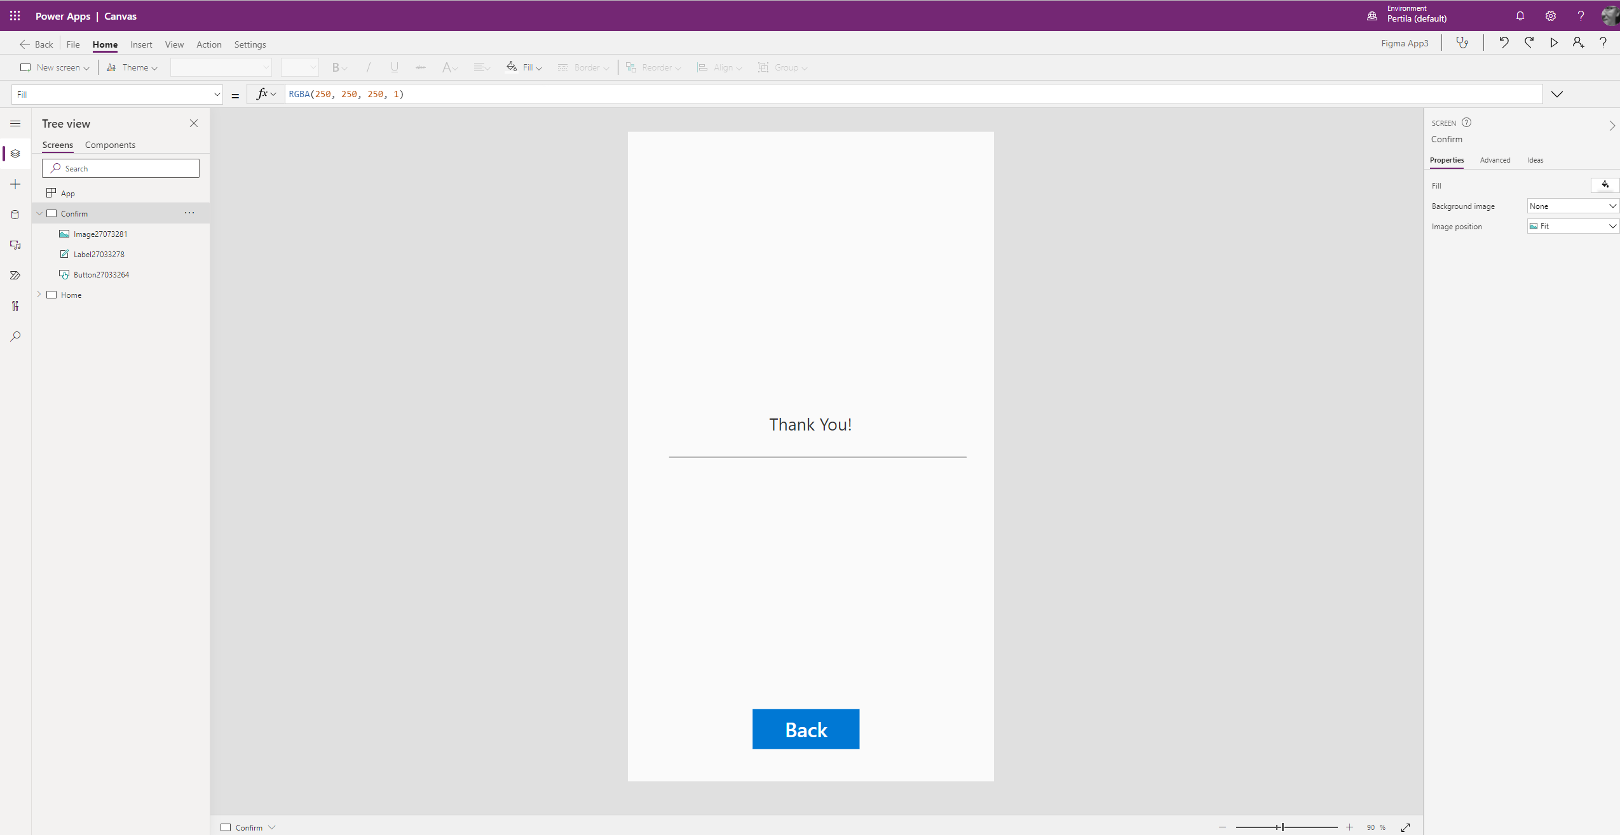Open the Advanced tools sidebar icon

(x=15, y=306)
